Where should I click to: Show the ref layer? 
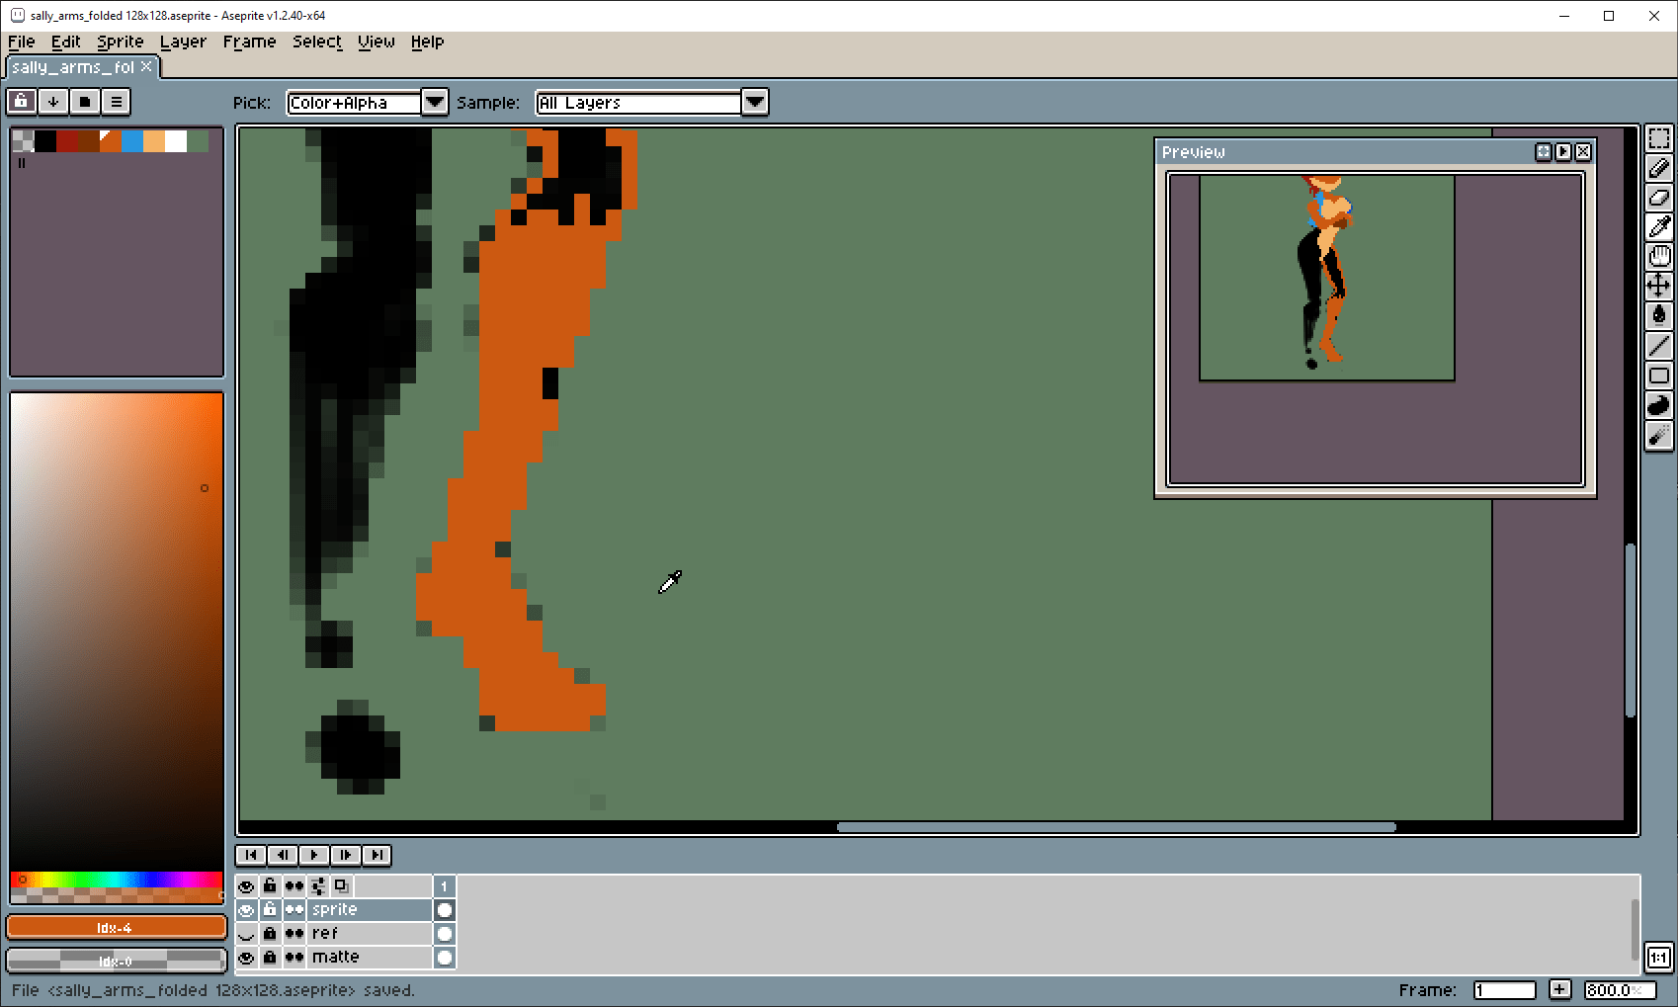[x=246, y=934]
